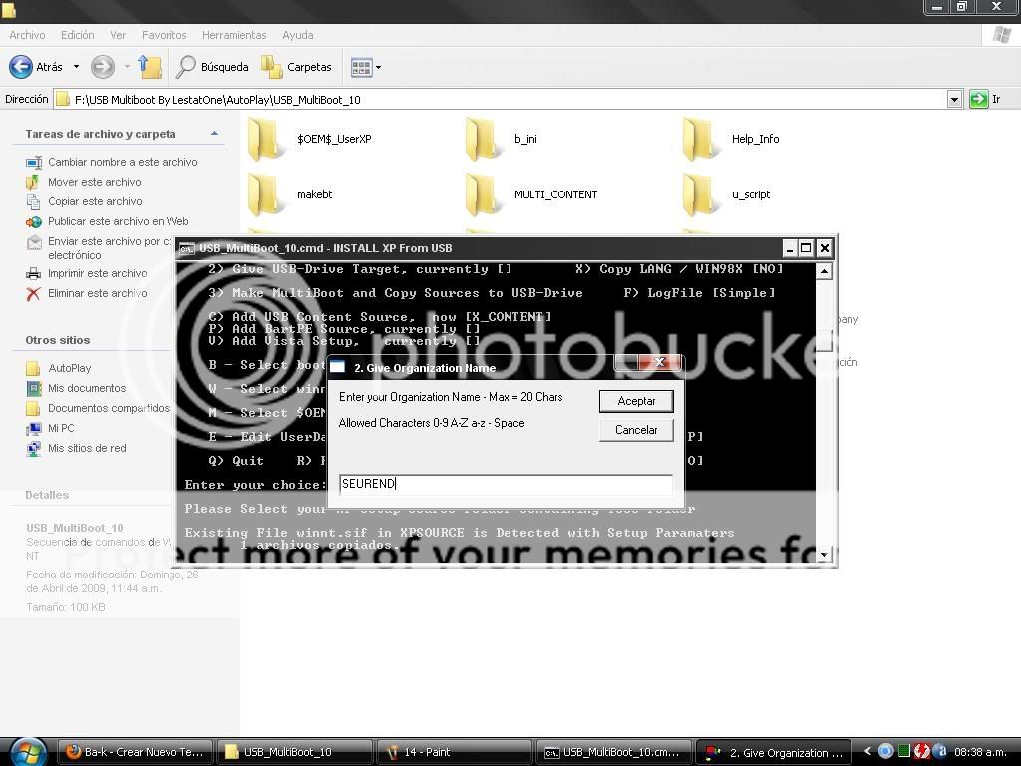The width and height of the screenshot is (1021, 766).
Task: Click the cmd window title bar icon
Action: (x=186, y=248)
